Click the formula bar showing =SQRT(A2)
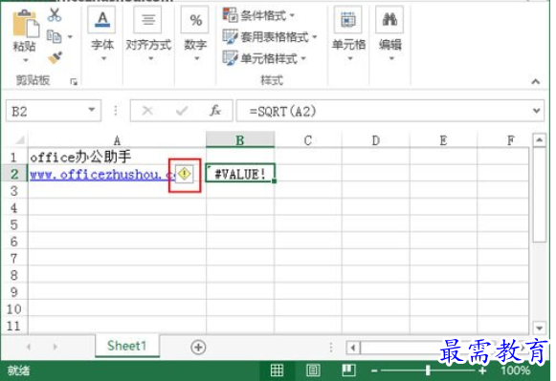The width and height of the screenshot is (556, 381). [384, 111]
